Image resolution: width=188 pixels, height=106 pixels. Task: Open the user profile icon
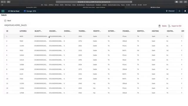[x=185, y=11]
